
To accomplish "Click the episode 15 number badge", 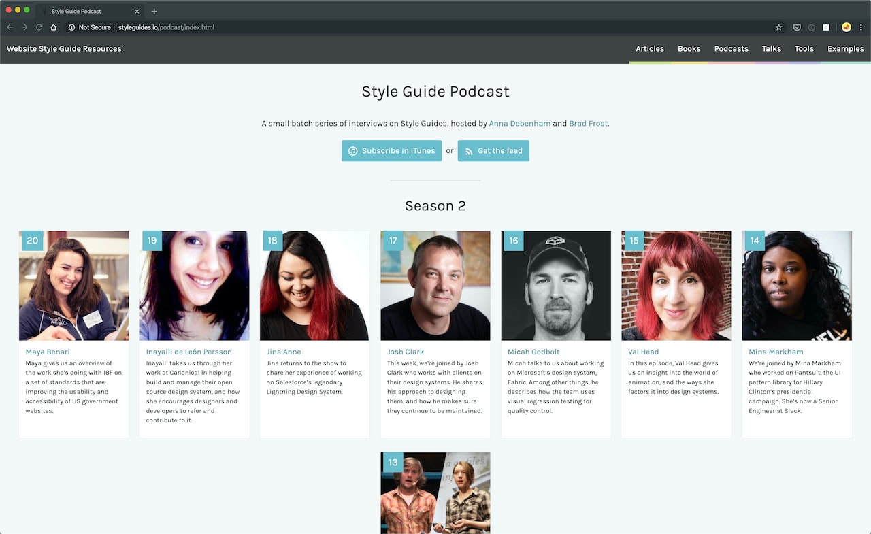I will point(634,241).
